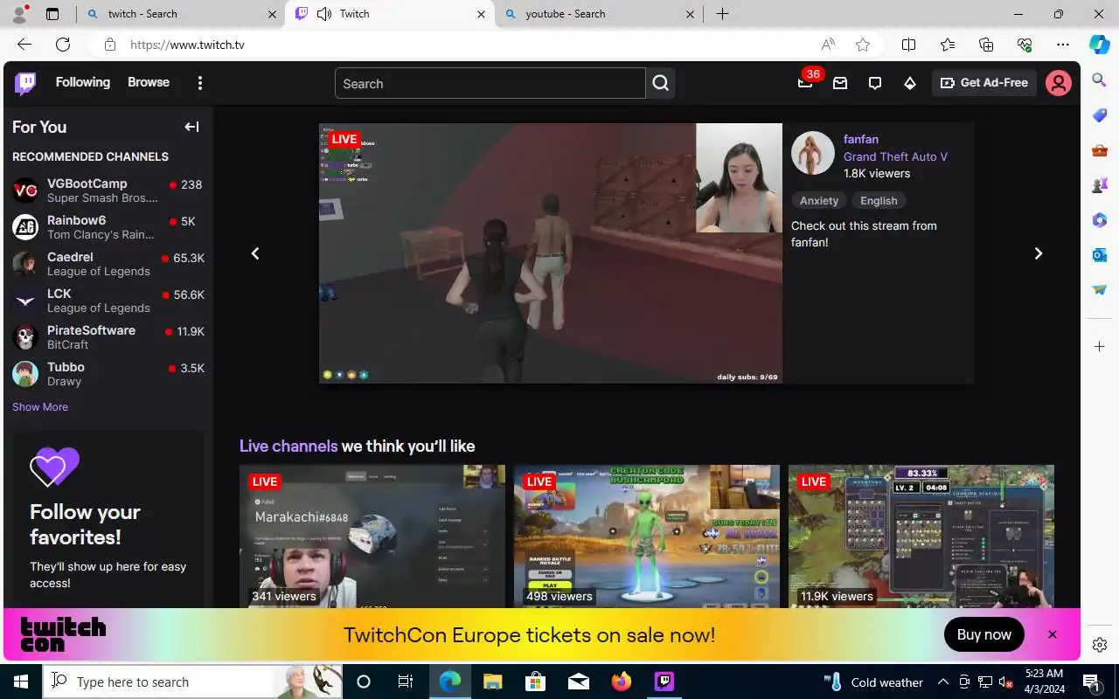
Task: Open the Favorites list icon
Action: [948, 45]
